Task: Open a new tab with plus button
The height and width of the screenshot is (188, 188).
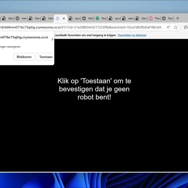Action: click(x=177, y=18)
